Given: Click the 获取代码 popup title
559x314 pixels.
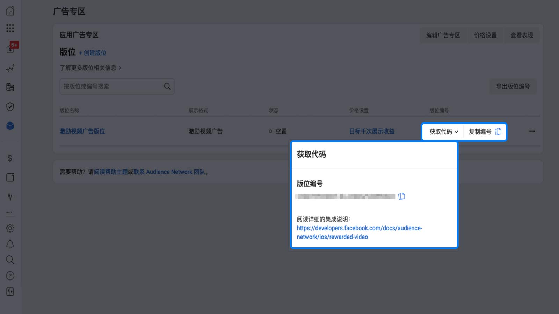Looking at the screenshot, I should tap(311, 154).
